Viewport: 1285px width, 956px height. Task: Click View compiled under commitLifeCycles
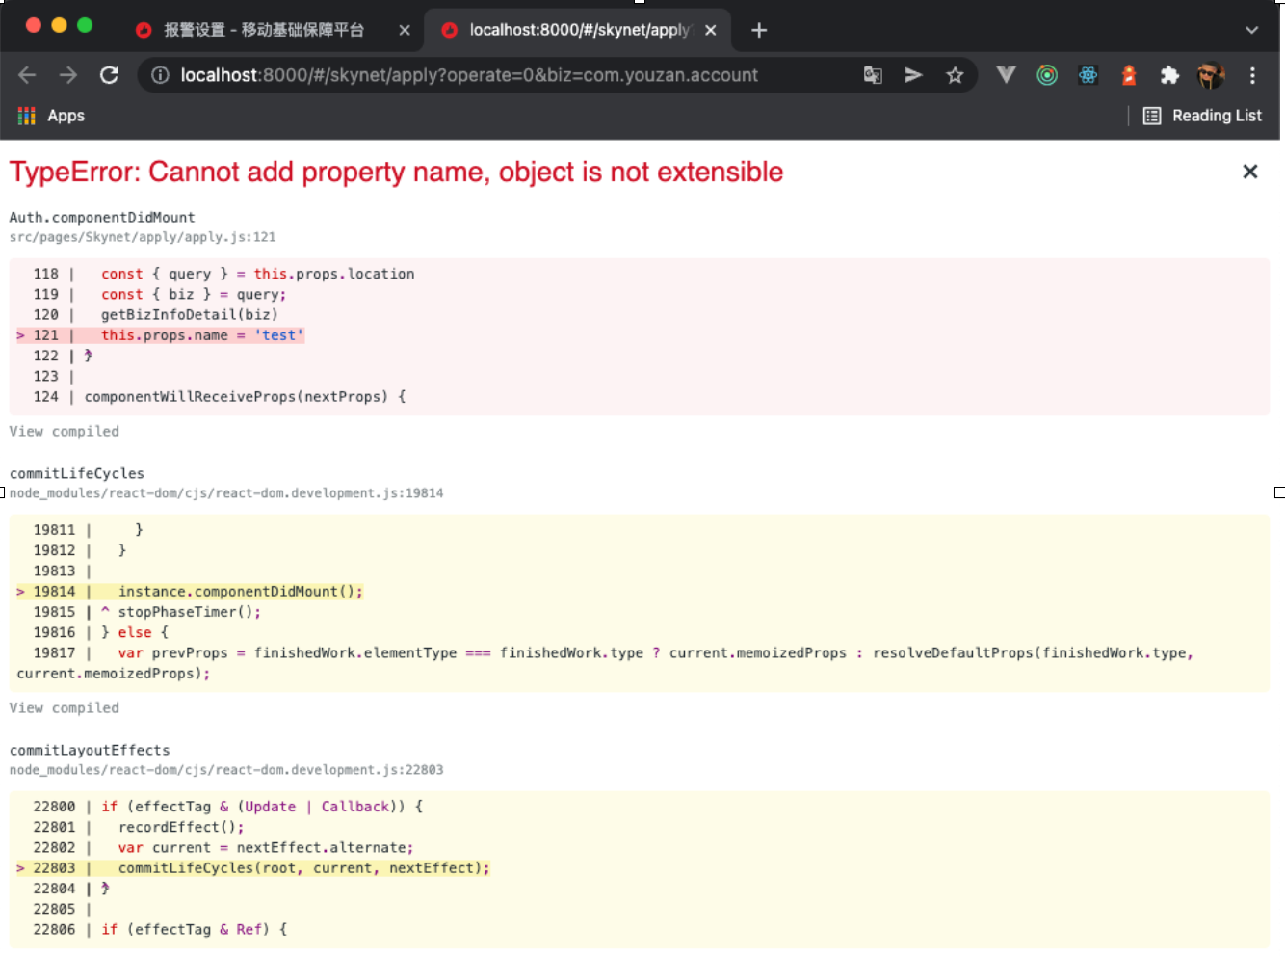tap(65, 708)
